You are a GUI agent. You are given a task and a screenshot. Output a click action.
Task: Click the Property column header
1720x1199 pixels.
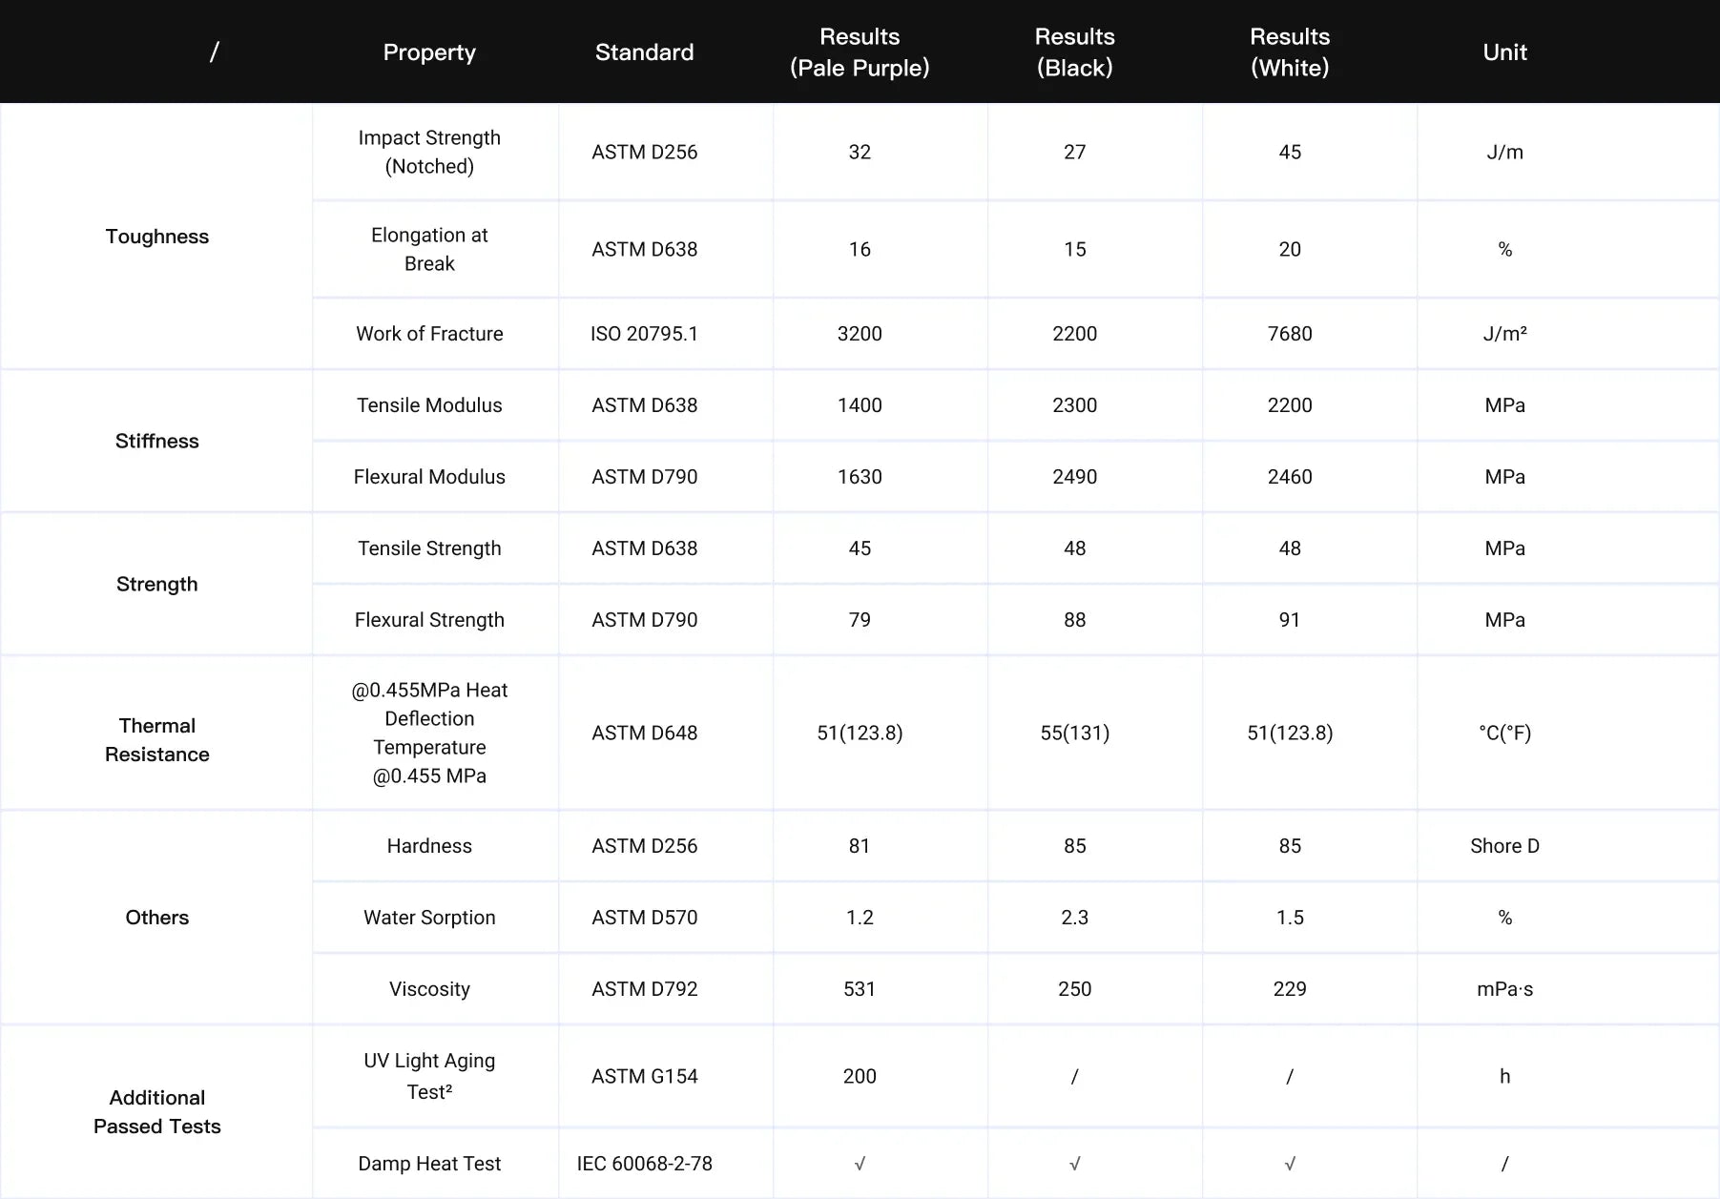(429, 52)
